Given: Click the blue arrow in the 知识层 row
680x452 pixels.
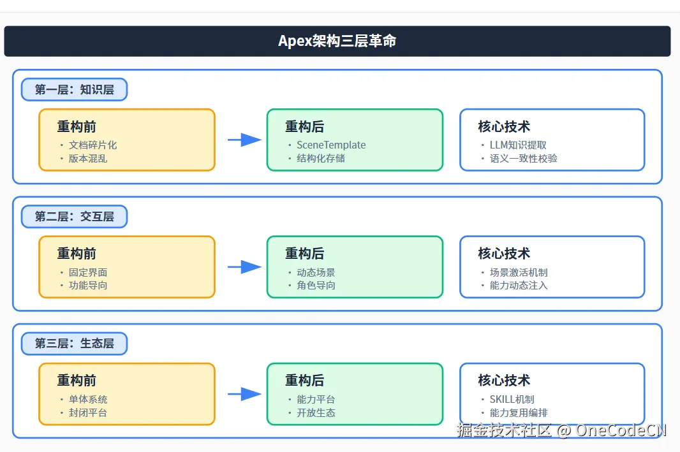Looking at the screenshot, I should tap(244, 140).
